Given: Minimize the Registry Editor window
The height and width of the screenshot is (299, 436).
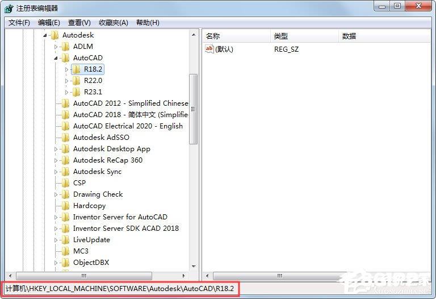Looking at the screenshot, I should [x=382, y=6].
